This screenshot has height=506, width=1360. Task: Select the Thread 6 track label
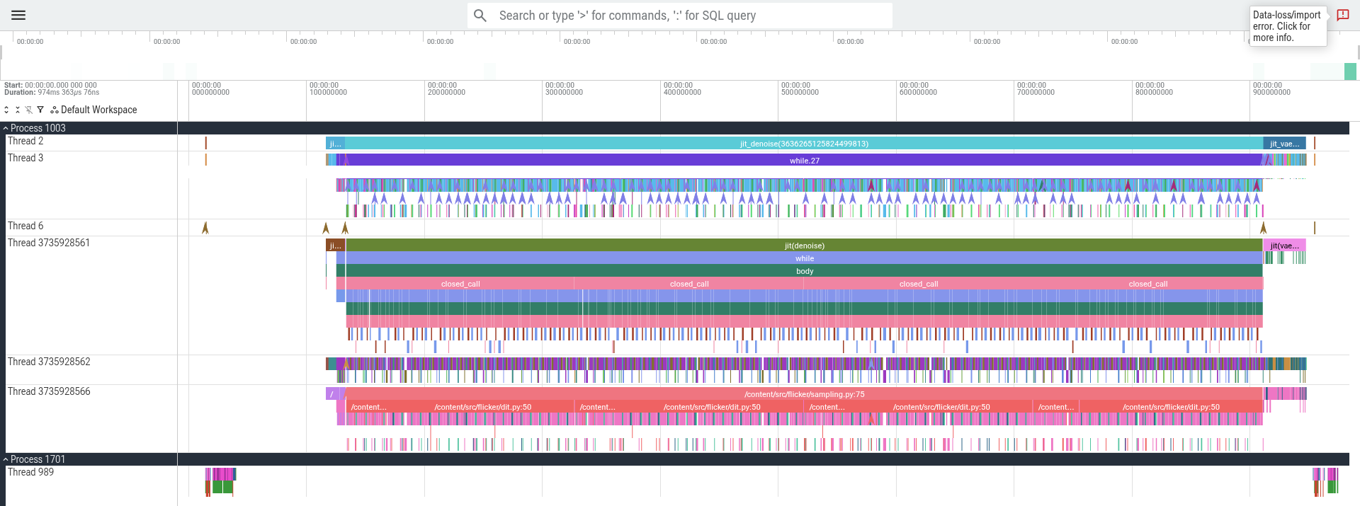click(25, 226)
